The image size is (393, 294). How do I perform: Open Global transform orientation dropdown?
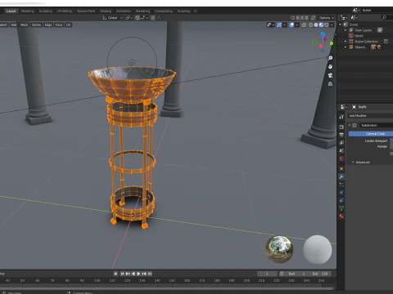pyautogui.click(x=112, y=18)
